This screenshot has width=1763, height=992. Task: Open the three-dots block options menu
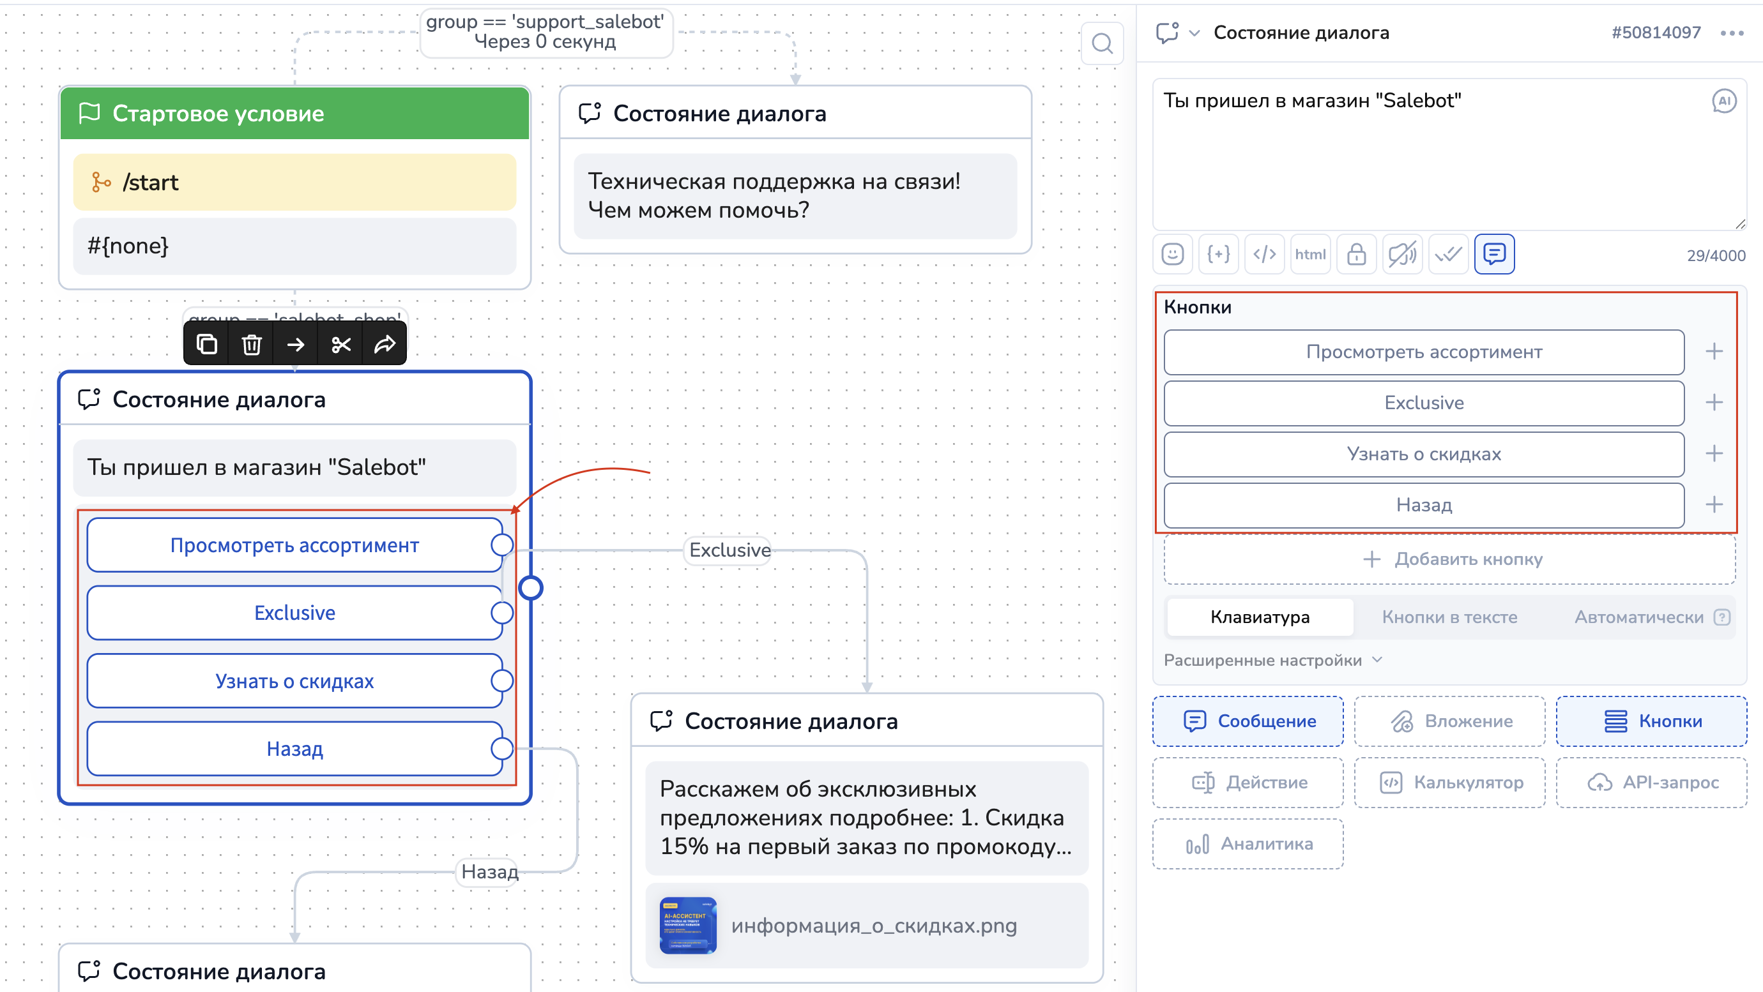[x=1732, y=33]
